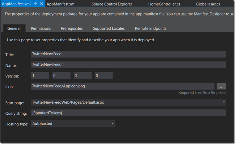Expand the Start page dropdown arrow

point(224,102)
